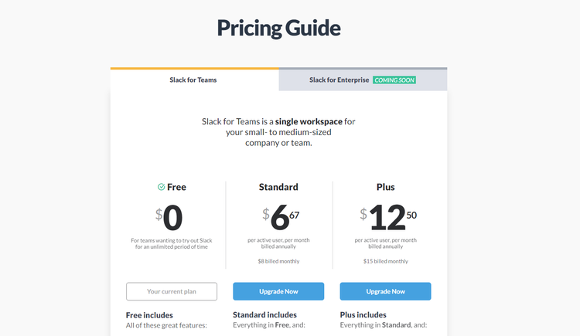This screenshot has width=580, height=336.
Task: Open the Slack for Enterprise tab
Action: pyautogui.click(x=363, y=80)
